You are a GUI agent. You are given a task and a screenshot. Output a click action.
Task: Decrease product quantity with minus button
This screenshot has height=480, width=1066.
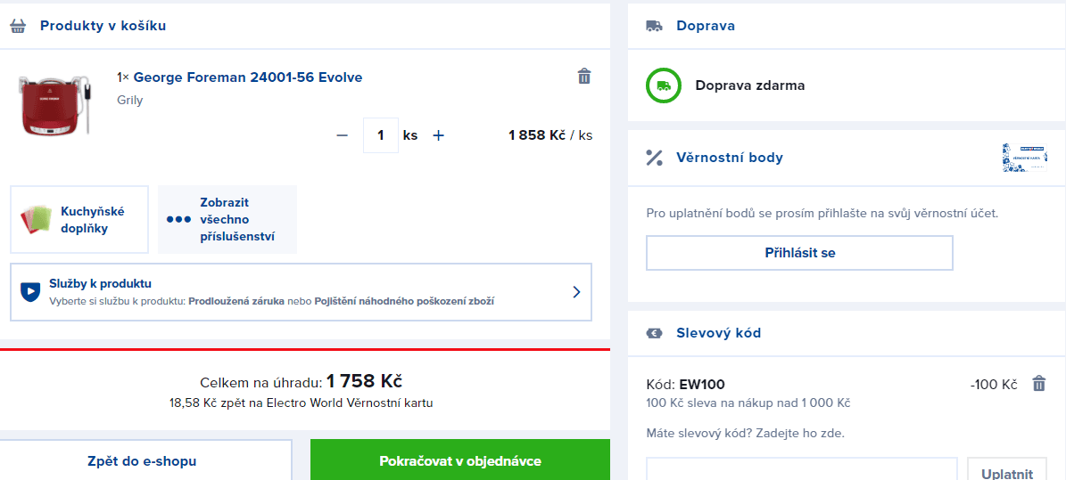(342, 135)
